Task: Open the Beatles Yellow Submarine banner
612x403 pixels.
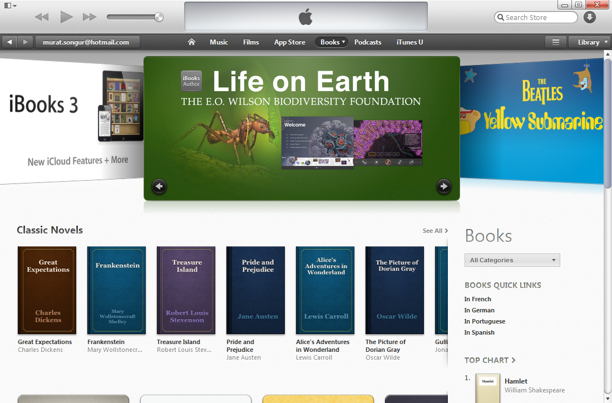Action: pyautogui.click(x=531, y=121)
